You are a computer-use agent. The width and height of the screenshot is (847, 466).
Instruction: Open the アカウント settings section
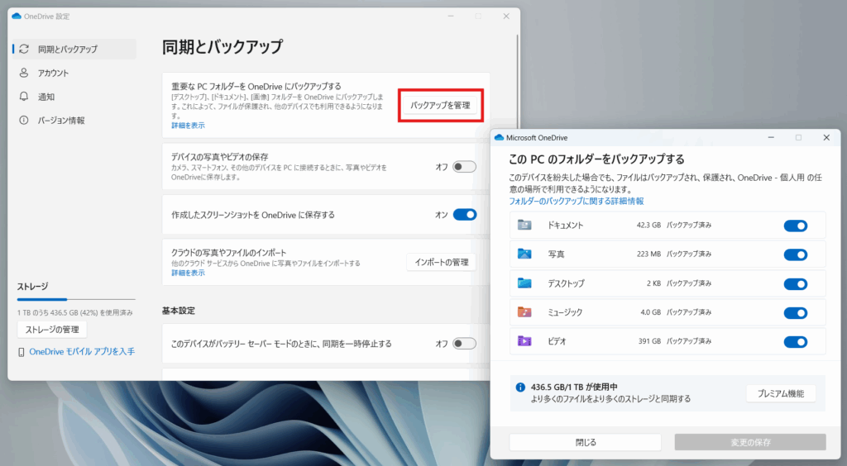tap(53, 73)
